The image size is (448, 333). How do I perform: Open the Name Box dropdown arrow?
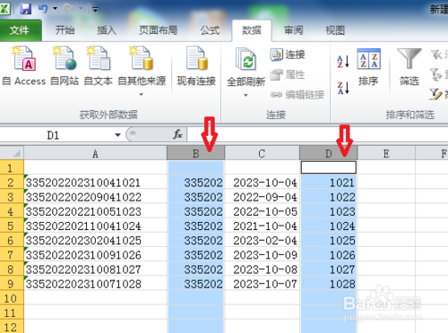tap(117, 135)
